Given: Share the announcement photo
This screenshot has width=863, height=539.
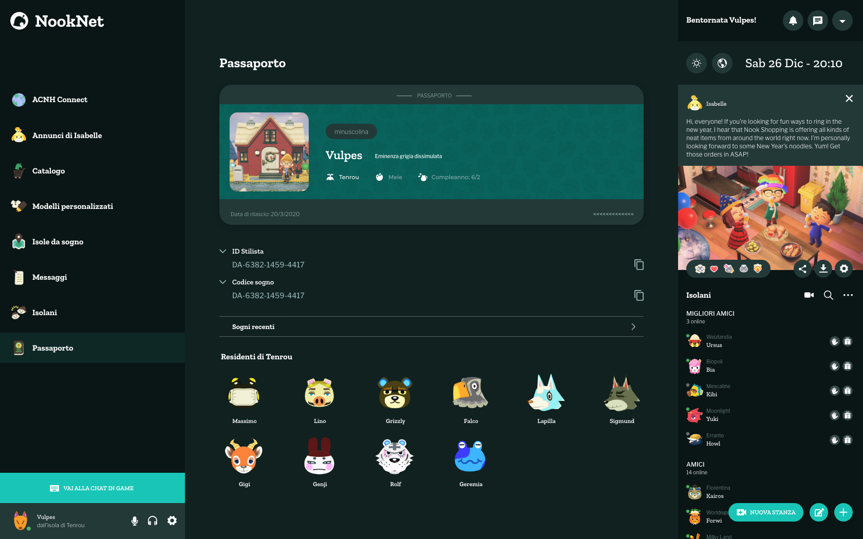Looking at the screenshot, I should coord(803,268).
